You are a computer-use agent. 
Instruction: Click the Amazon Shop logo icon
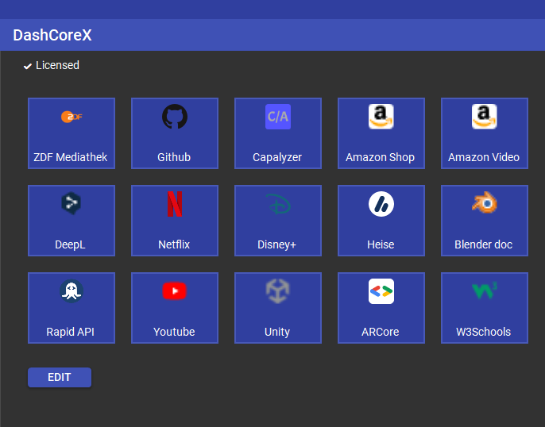coord(381,117)
